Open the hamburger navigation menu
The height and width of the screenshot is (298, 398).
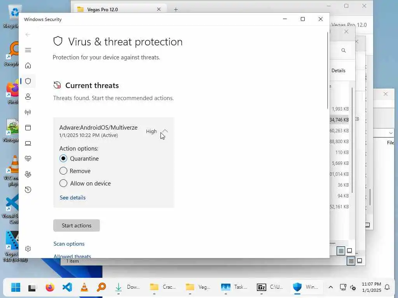(28, 50)
